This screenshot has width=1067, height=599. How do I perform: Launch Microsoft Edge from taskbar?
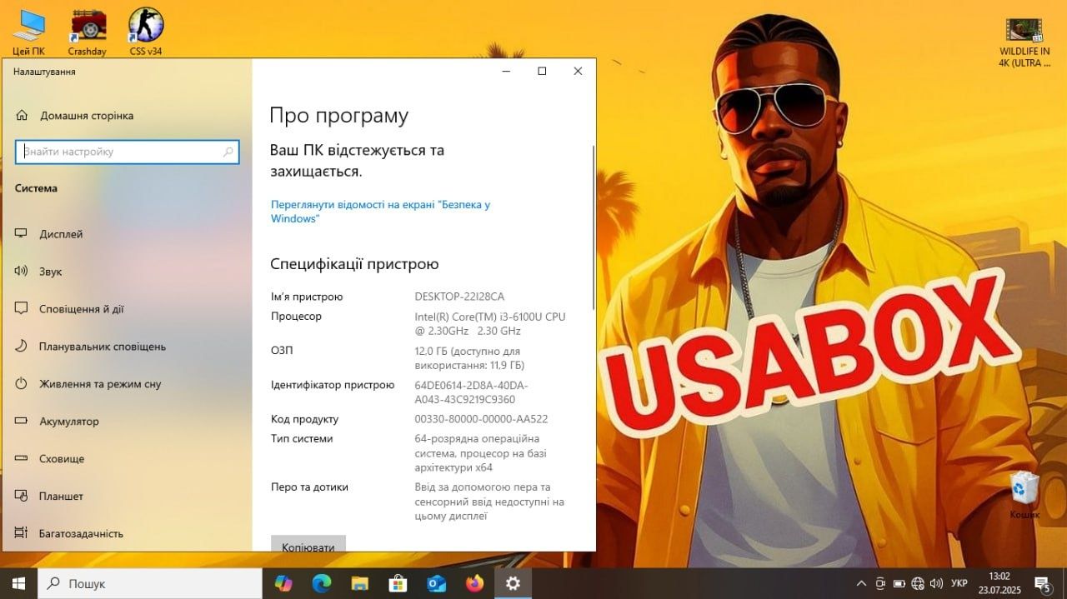(322, 583)
